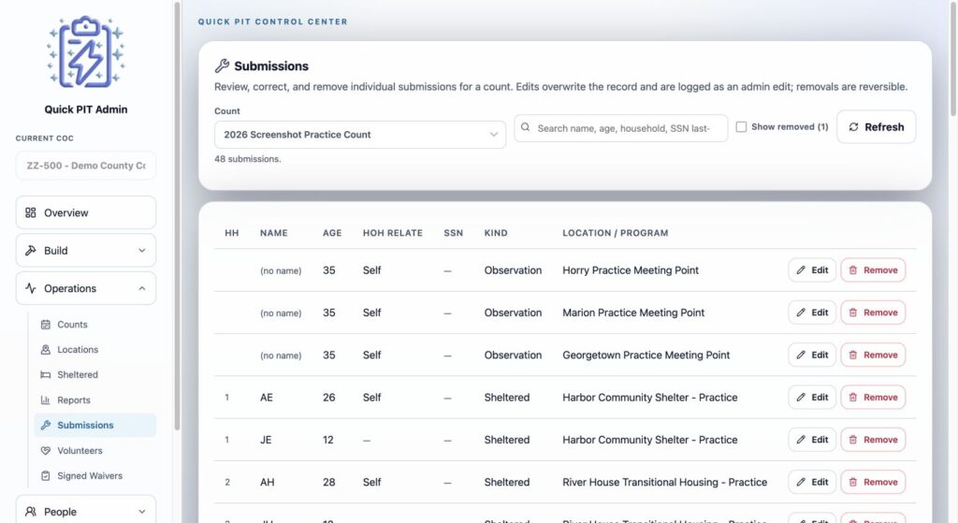Click the Signed Waivers link label

point(90,475)
